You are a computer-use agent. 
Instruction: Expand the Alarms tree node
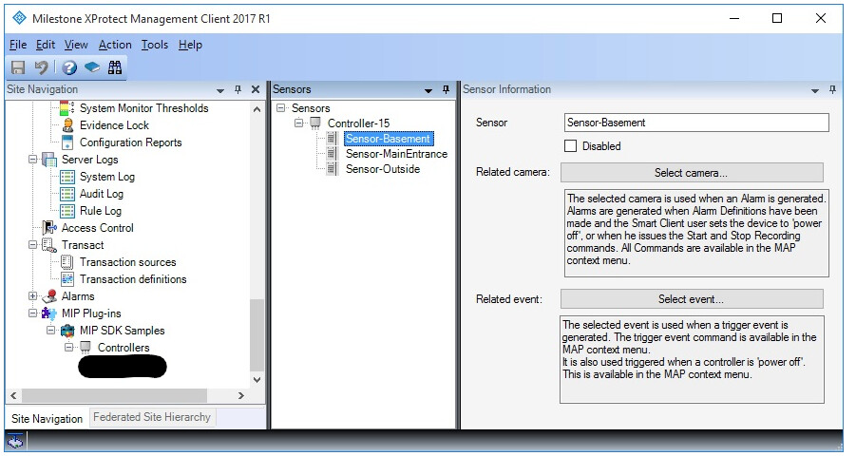32,296
